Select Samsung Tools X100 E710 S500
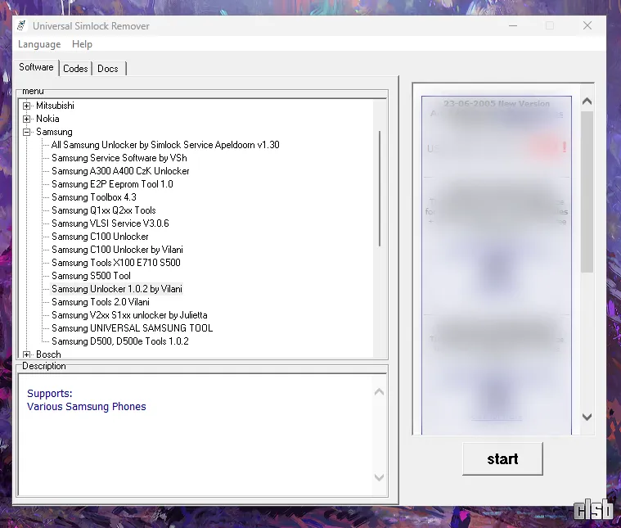This screenshot has height=528, width=621. (x=116, y=263)
